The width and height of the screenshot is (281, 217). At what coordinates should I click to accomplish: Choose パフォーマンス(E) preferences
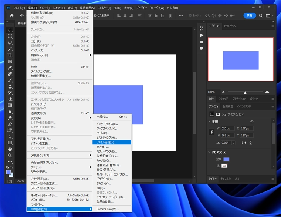click(x=112, y=151)
